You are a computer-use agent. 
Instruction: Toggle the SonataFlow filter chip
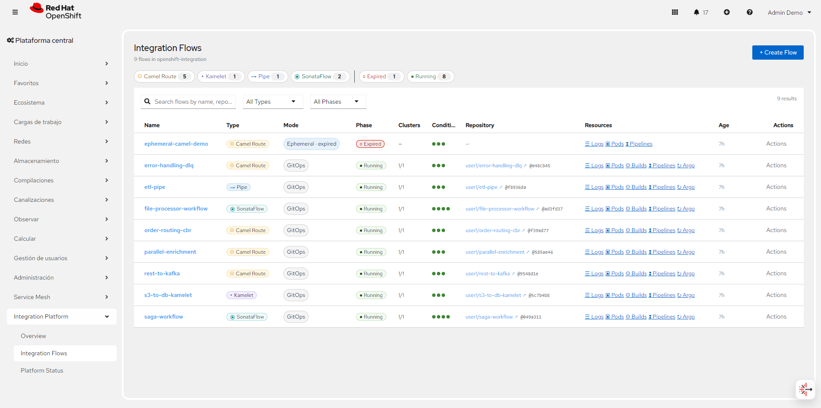pyautogui.click(x=320, y=76)
